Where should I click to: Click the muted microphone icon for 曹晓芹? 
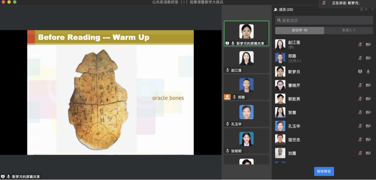(x=360, y=85)
